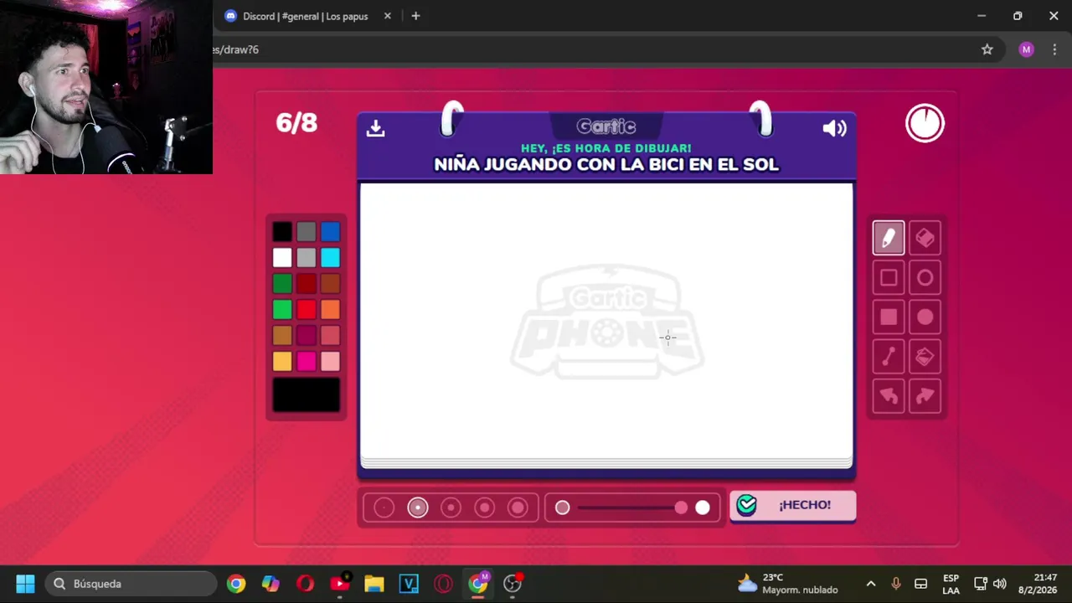Pick the cyan color swatch
Viewport: 1072px width, 603px height.
[330, 258]
